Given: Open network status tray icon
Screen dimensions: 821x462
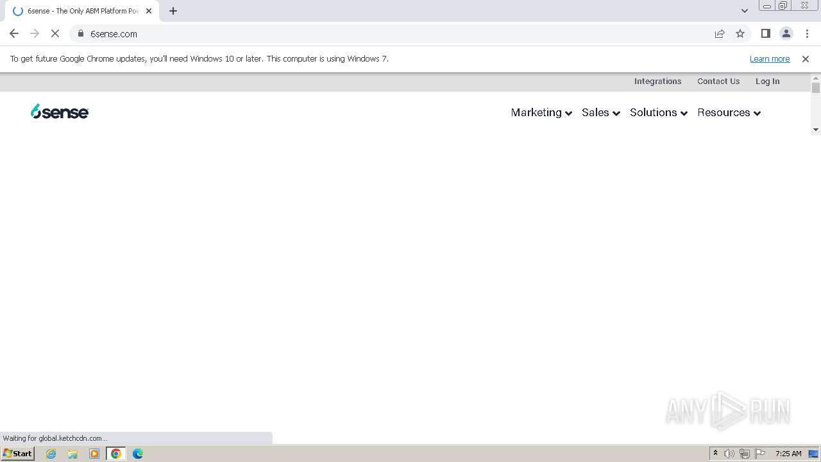Looking at the screenshot, I should (745, 454).
